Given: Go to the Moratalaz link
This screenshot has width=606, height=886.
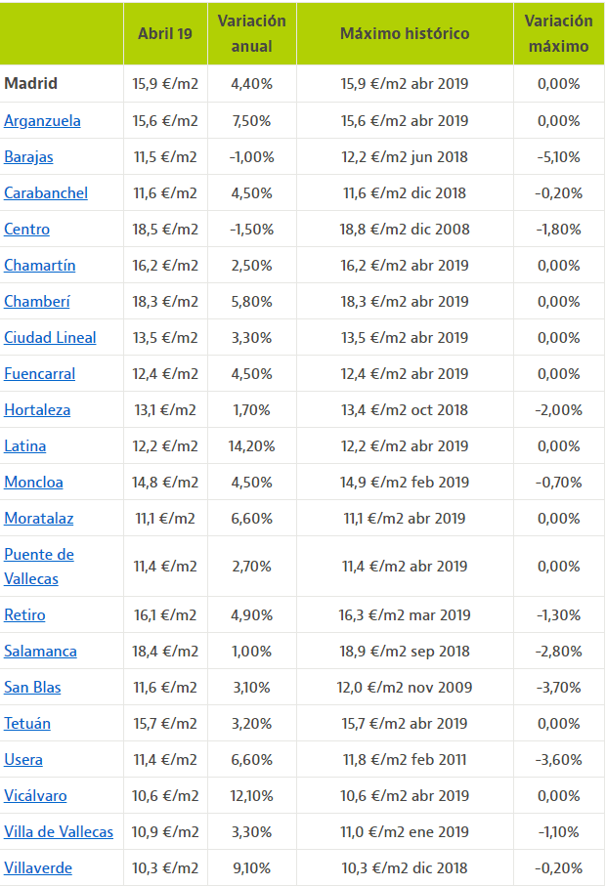Looking at the screenshot, I should click(x=38, y=519).
